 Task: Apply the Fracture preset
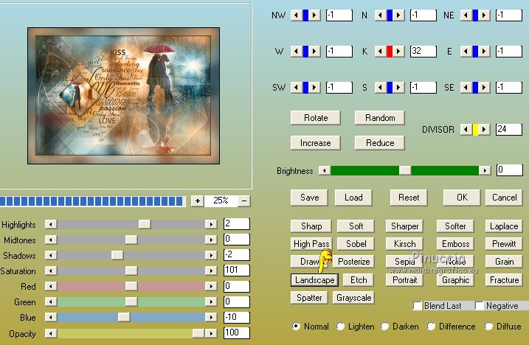[x=504, y=280]
